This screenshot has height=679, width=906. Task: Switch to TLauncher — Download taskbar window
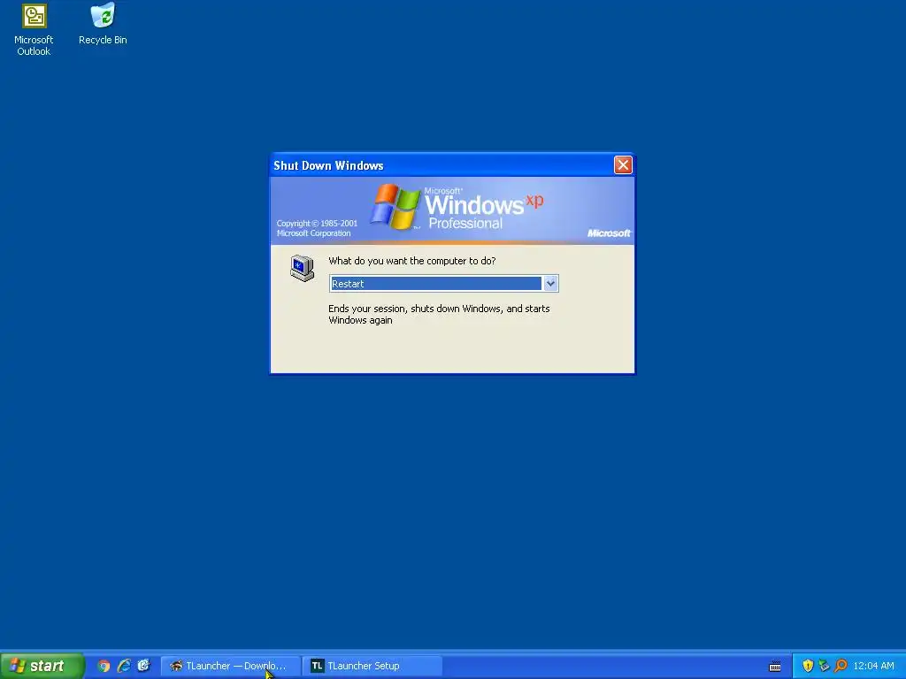(230, 666)
